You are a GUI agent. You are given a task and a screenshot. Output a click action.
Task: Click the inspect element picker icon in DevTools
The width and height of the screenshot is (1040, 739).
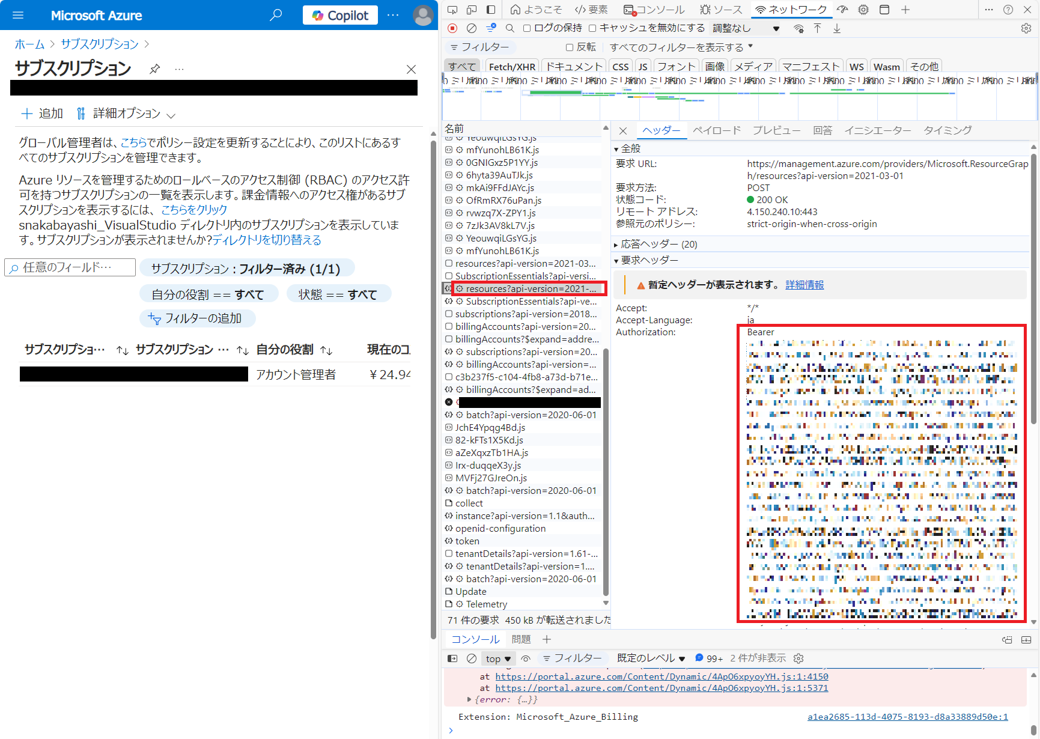(453, 10)
